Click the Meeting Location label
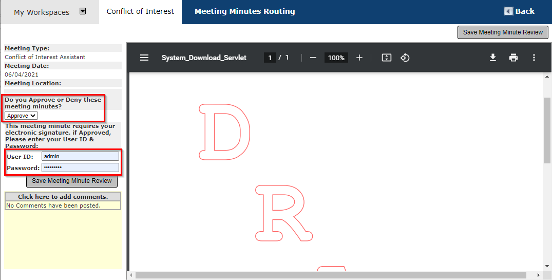 pyautogui.click(x=33, y=83)
